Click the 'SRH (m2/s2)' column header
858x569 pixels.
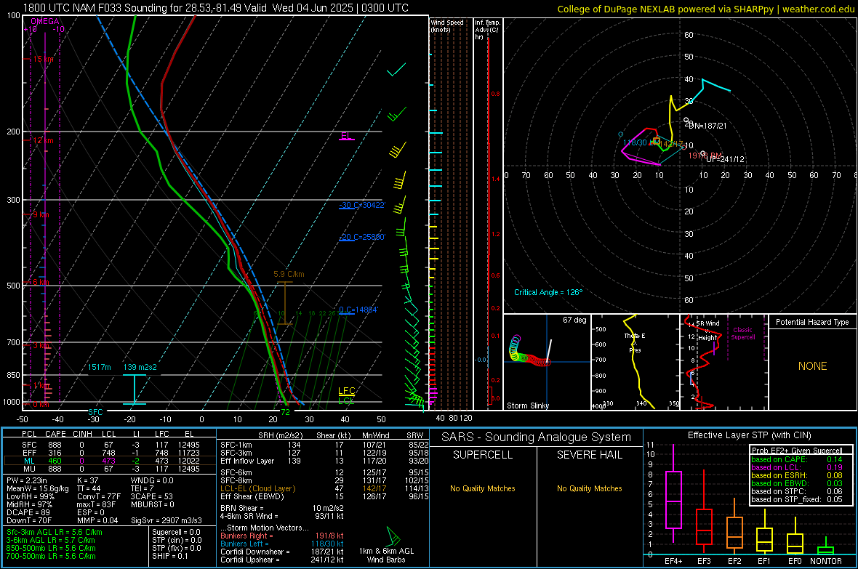coord(279,435)
